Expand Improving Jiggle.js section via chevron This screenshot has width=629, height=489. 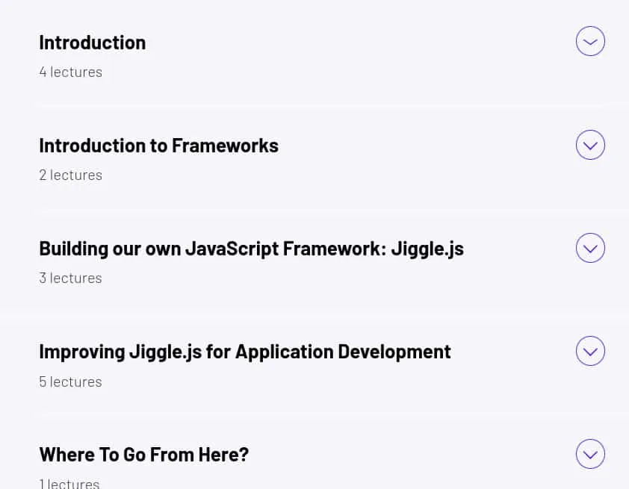click(590, 351)
